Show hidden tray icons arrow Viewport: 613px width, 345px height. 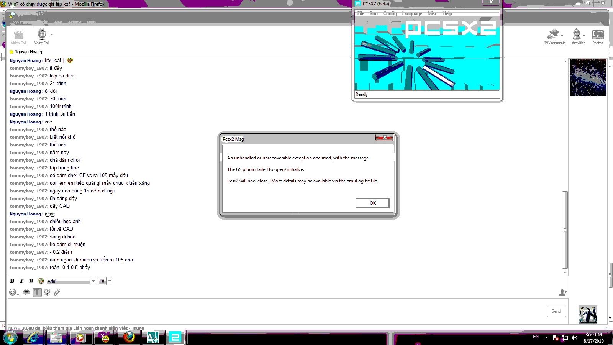tap(546, 338)
